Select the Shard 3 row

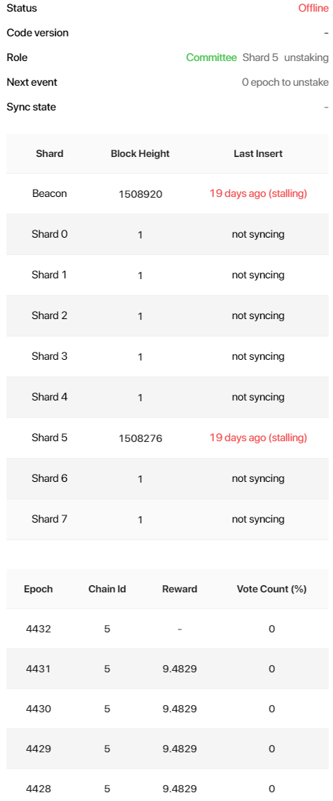(167, 357)
